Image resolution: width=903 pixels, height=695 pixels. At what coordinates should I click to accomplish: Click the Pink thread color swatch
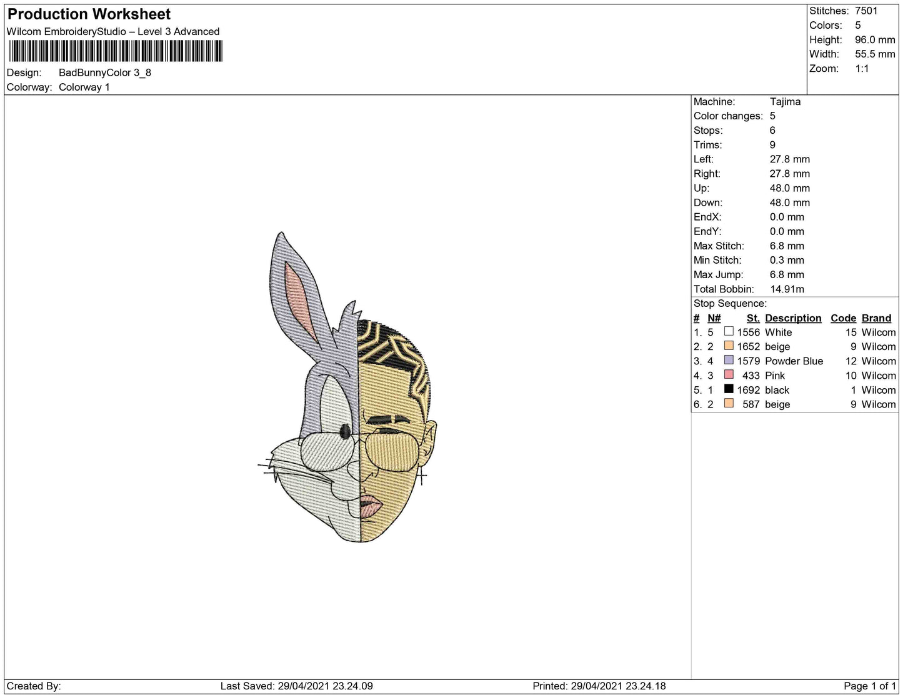[x=729, y=374]
